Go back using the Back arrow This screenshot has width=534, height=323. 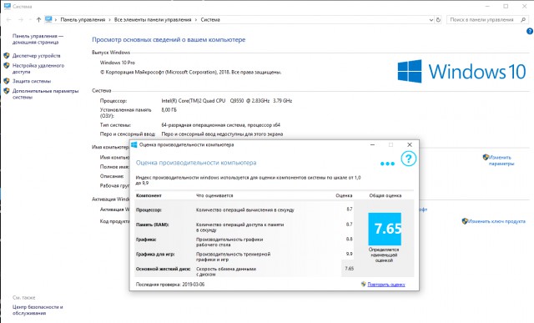coord(8,20)
